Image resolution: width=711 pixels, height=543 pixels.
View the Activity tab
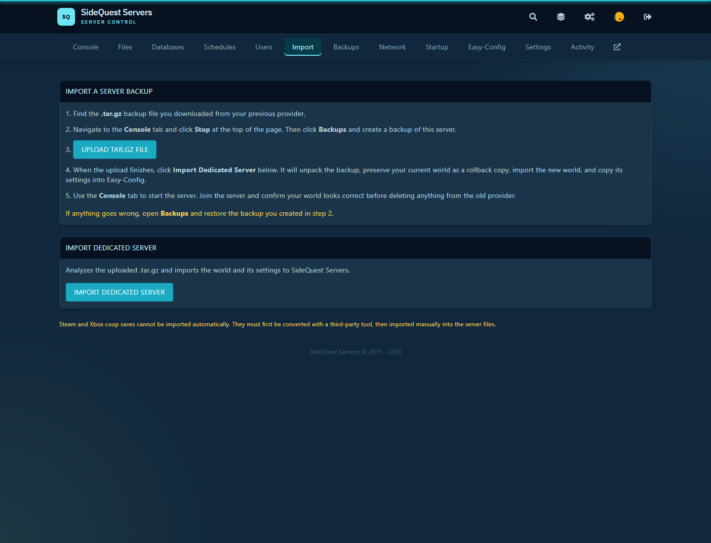pos(583,47)
